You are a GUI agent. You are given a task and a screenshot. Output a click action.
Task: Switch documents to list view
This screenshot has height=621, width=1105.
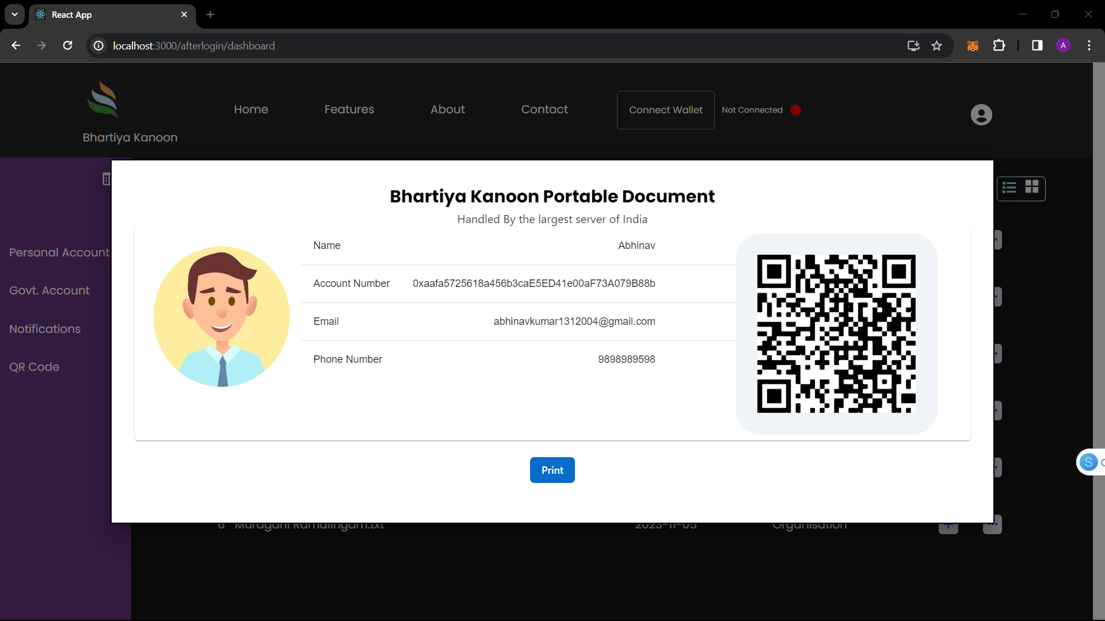(1009, 189)
